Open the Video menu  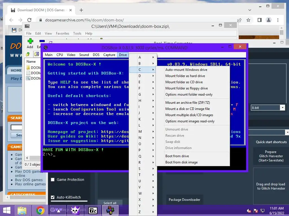coord(71,55)
